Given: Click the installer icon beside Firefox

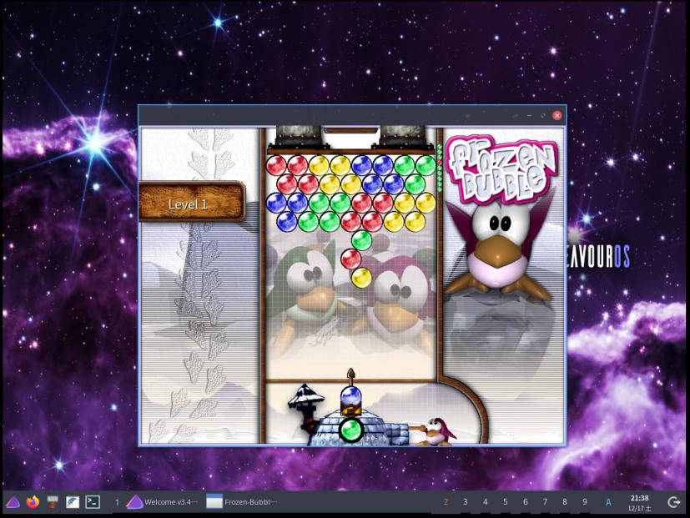Looking at the screenshot, I should click(x=53, y=501).
